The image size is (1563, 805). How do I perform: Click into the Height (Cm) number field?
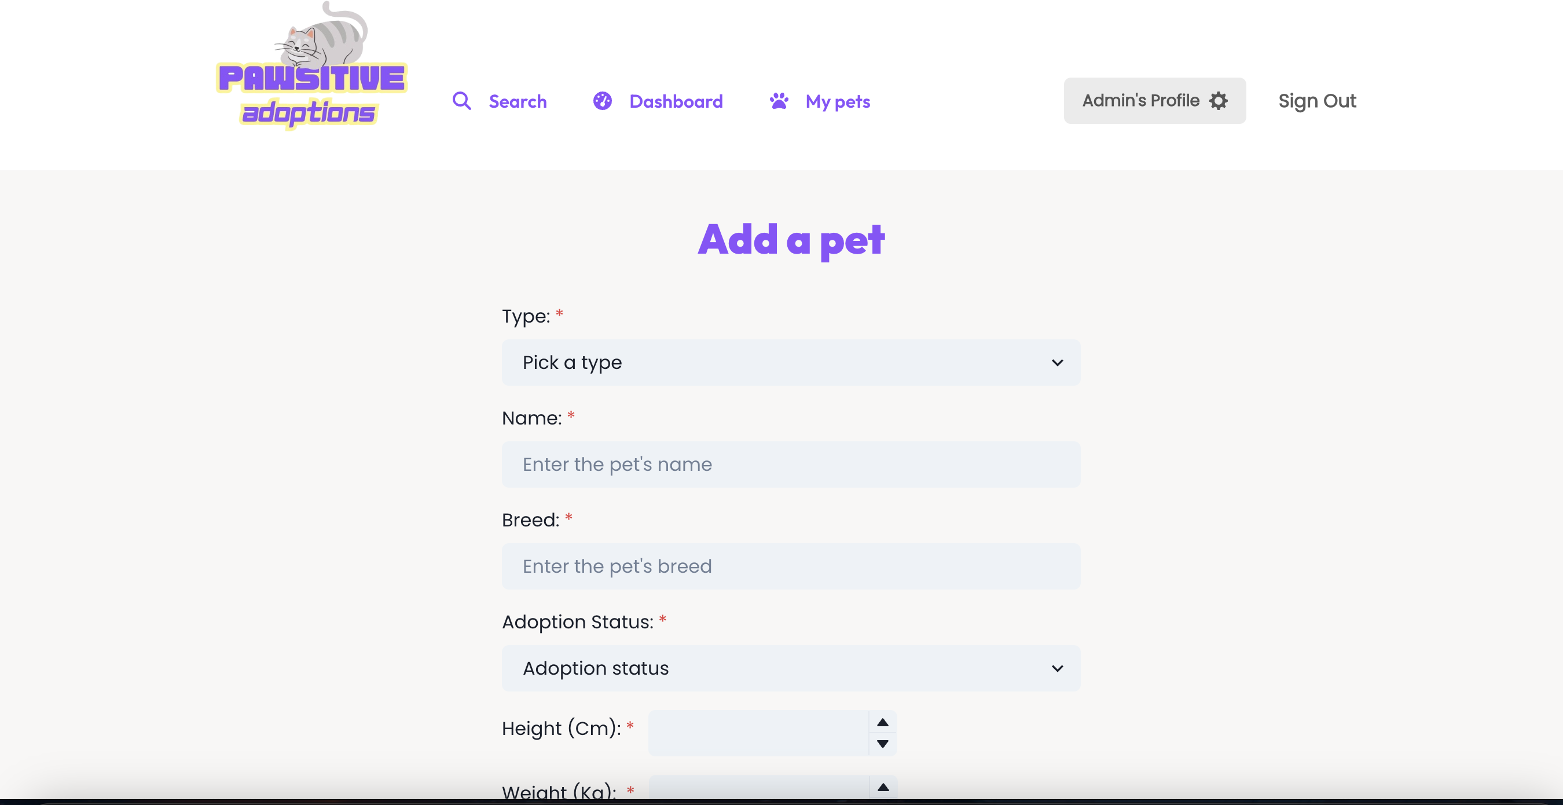(x=758, y=733)
